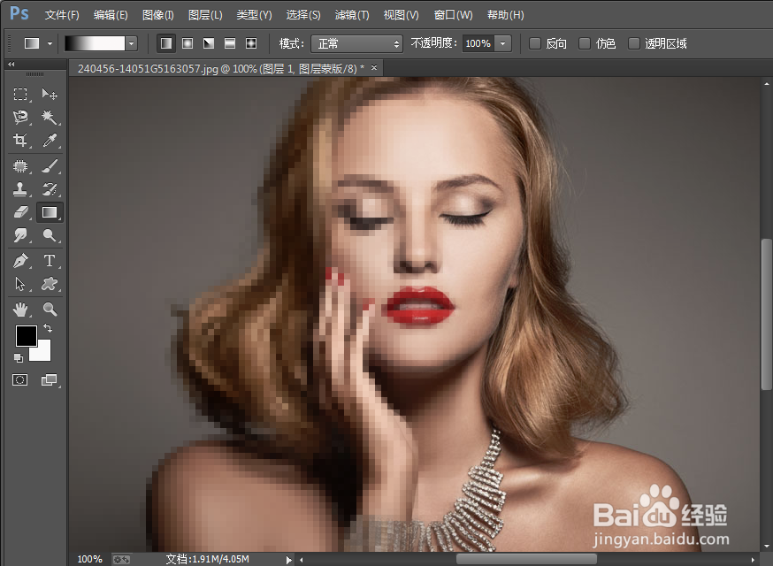Viewport: 773px width, 566px height.
Task: Click the gradient preview bar to edit
Action: [96, 43]
